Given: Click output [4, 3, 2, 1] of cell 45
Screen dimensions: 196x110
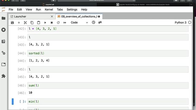Looking at the screenshot, I should tap(39, 76).
